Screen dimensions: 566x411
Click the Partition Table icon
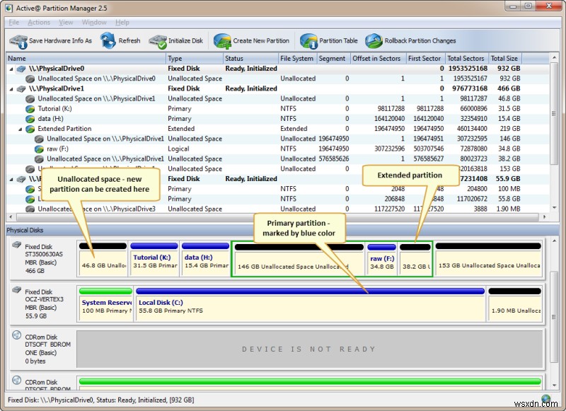click(308, 41)
